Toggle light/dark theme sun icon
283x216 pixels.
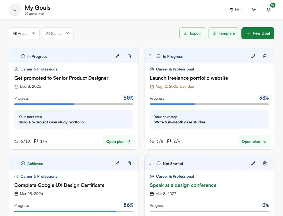tap(254, 10)
